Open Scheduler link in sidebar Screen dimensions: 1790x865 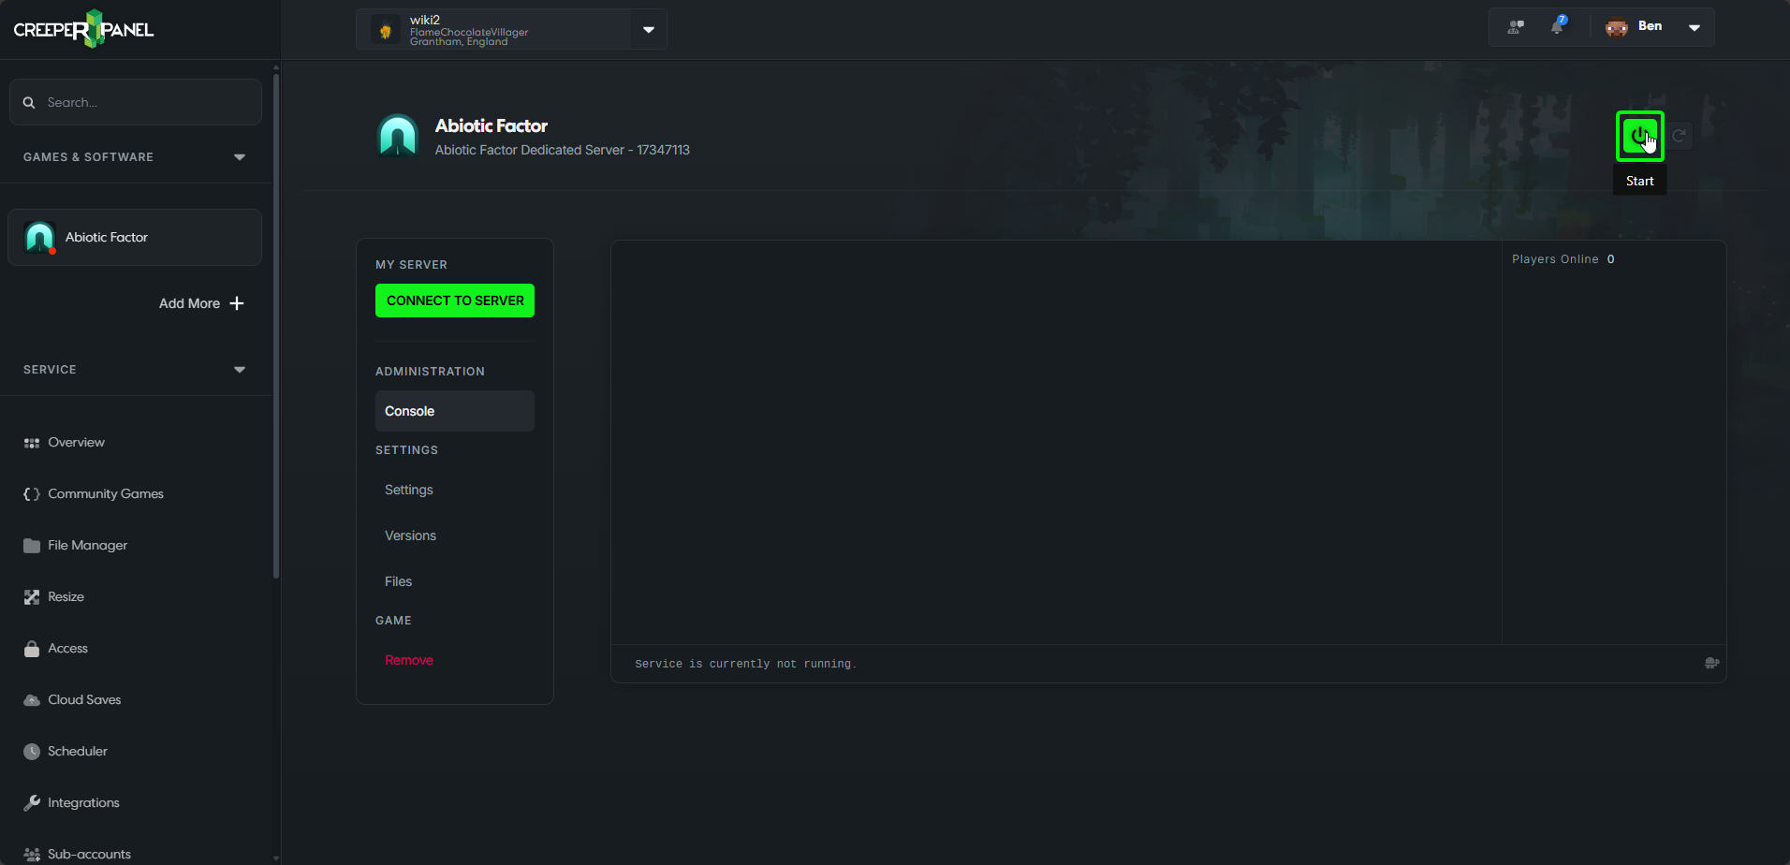(x=78, y=752)
